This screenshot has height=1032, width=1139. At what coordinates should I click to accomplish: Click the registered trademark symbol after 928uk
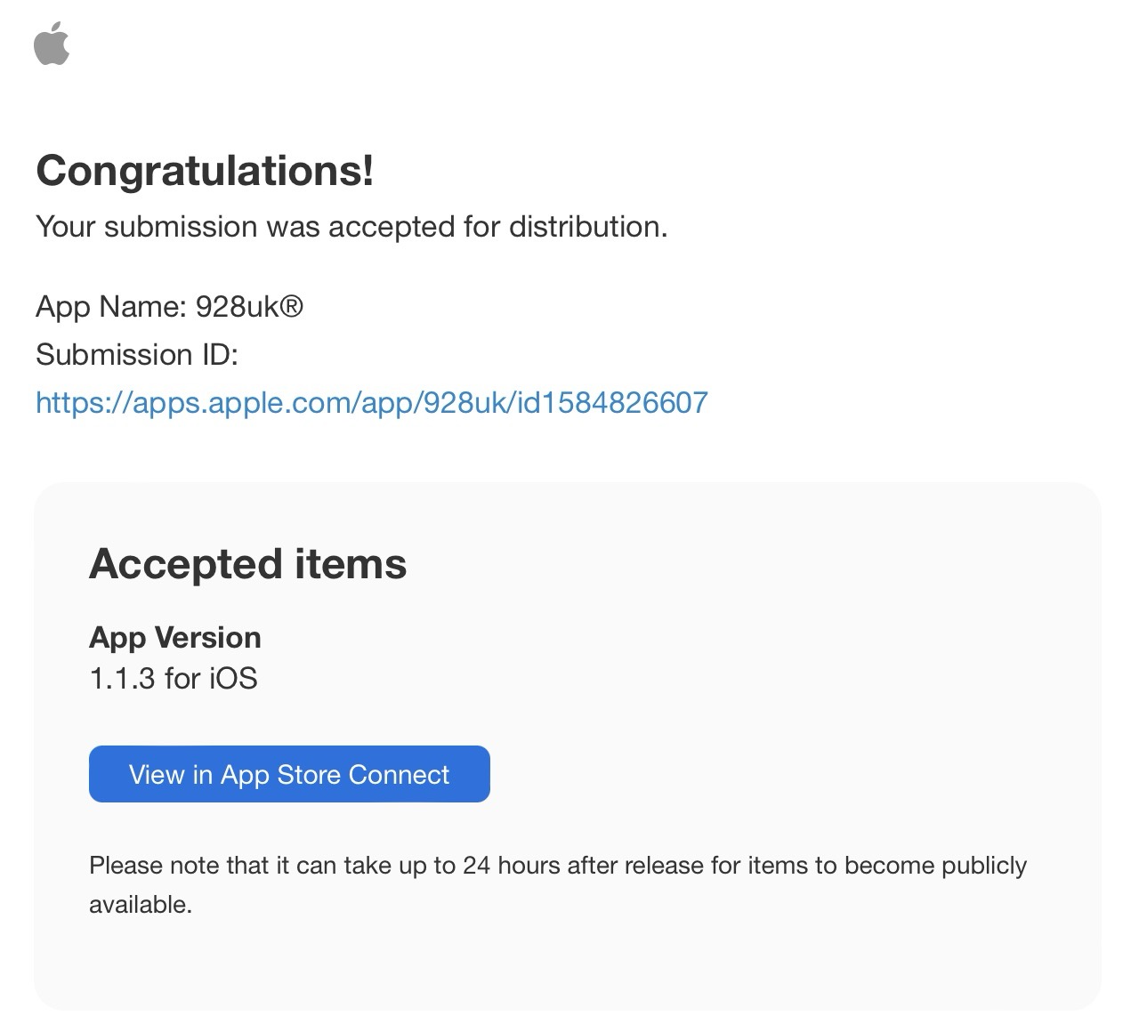point(291,307)
